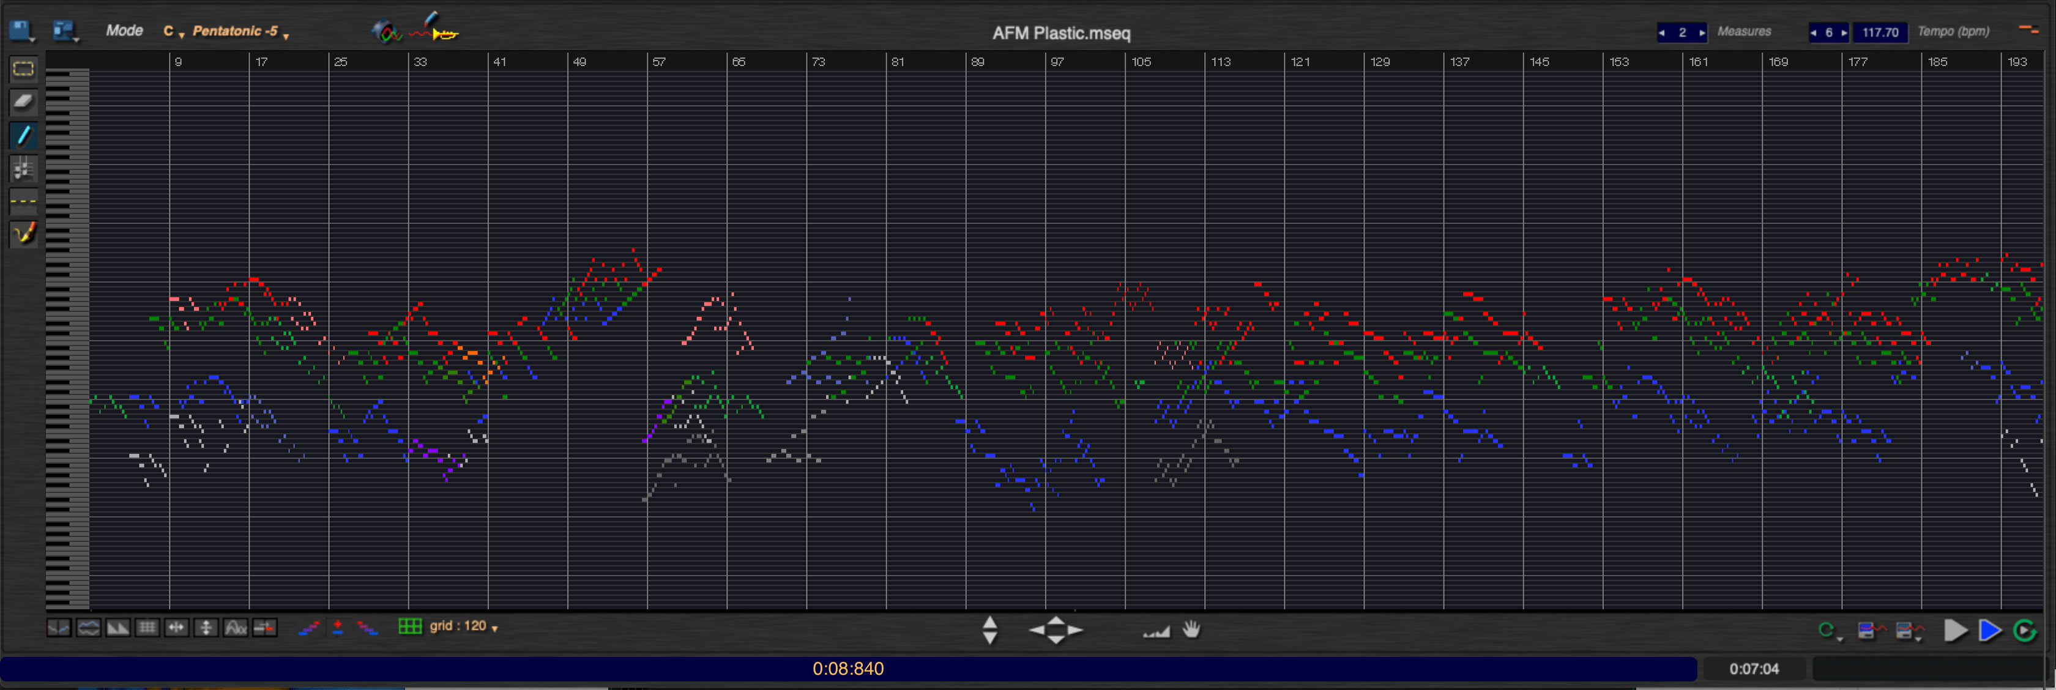This screenshot has width=2056, height=690.
Task: Click the hand pan tool icon
Action: pos(1191,629)
